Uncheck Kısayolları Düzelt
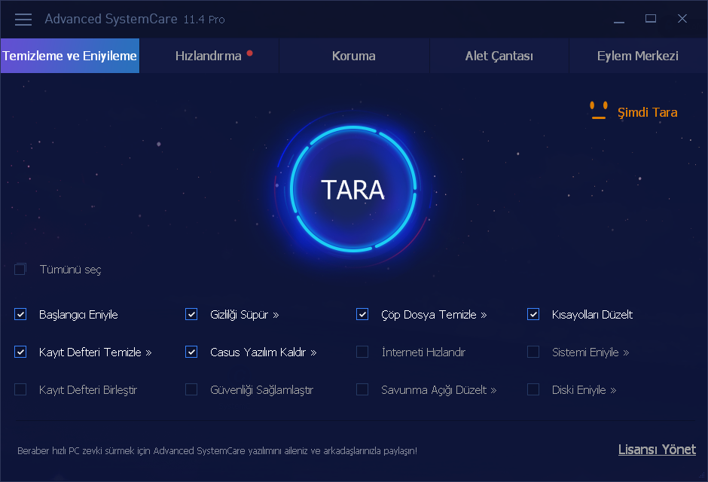Viewport: 708px width, 482px height. tap(533, 314)
